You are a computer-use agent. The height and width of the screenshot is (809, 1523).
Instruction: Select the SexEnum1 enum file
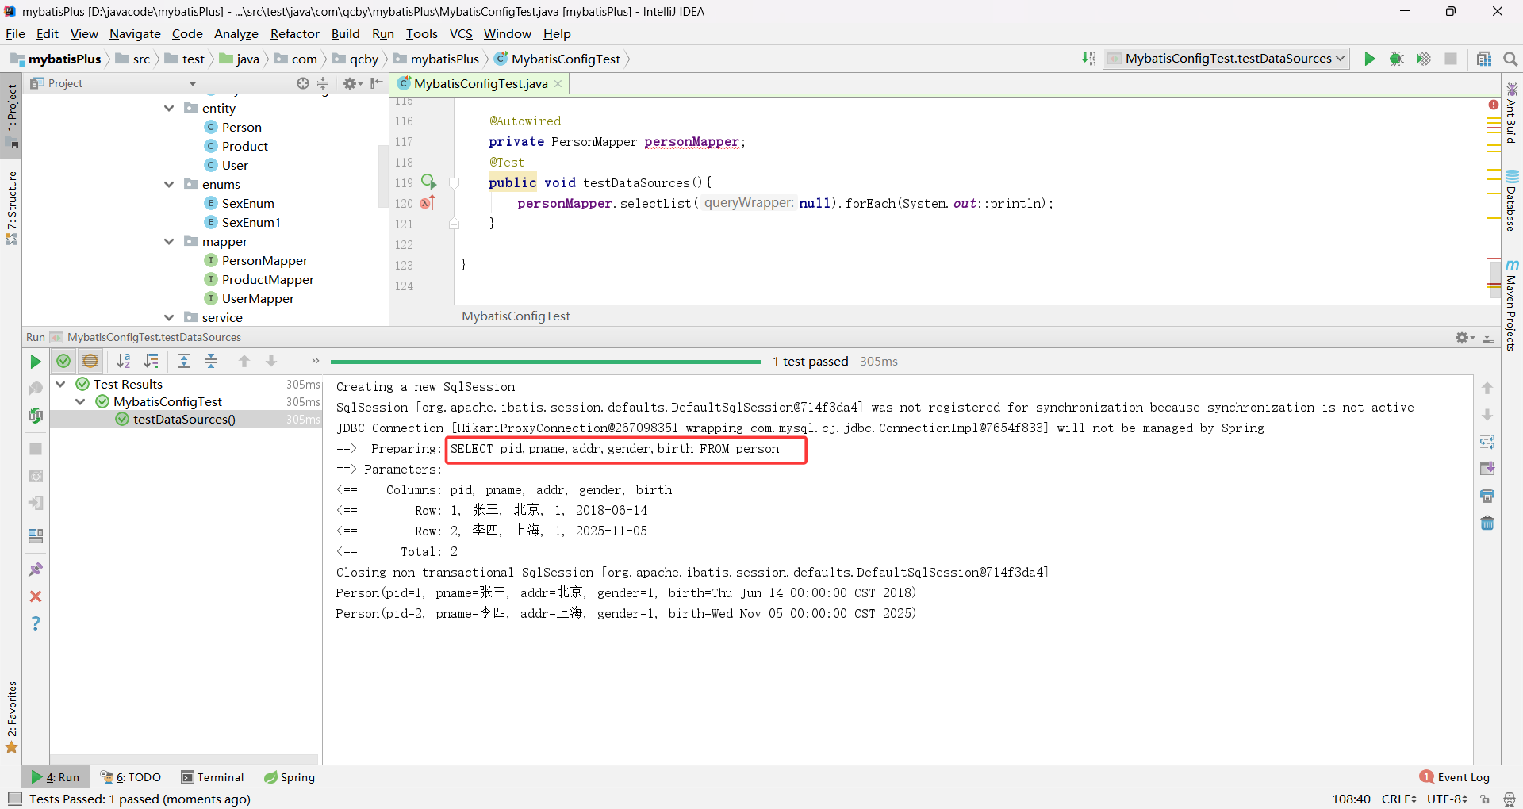click(x=242, y=222)
